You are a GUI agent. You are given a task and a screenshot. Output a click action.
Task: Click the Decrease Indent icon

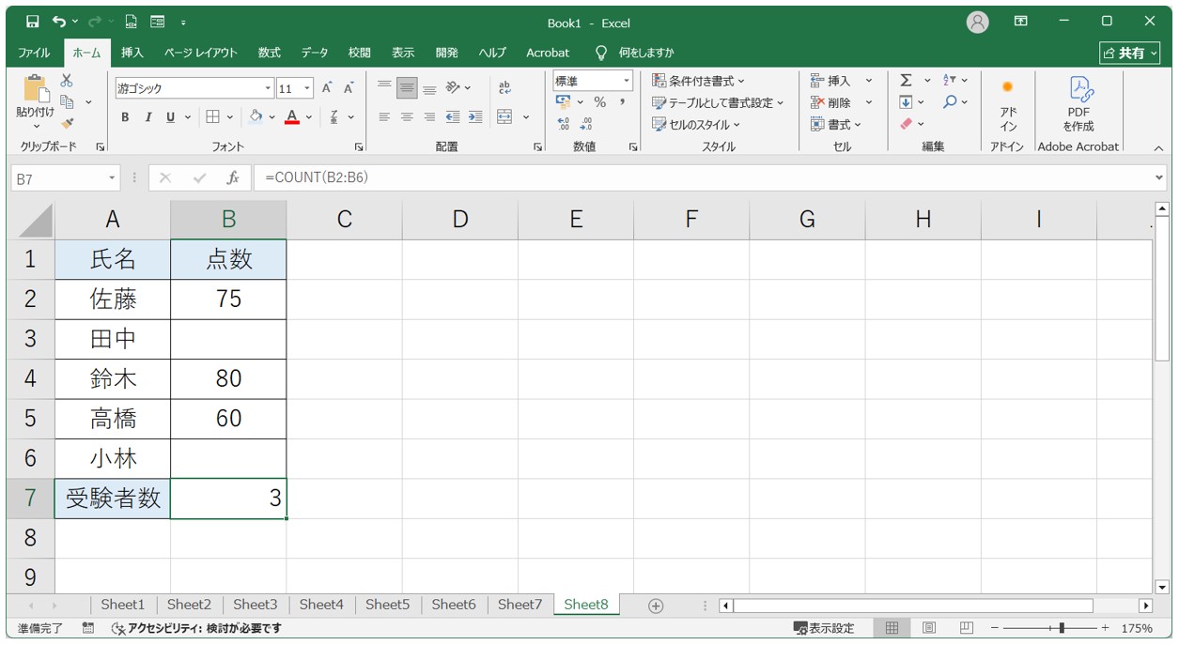(x=453, y=117)
